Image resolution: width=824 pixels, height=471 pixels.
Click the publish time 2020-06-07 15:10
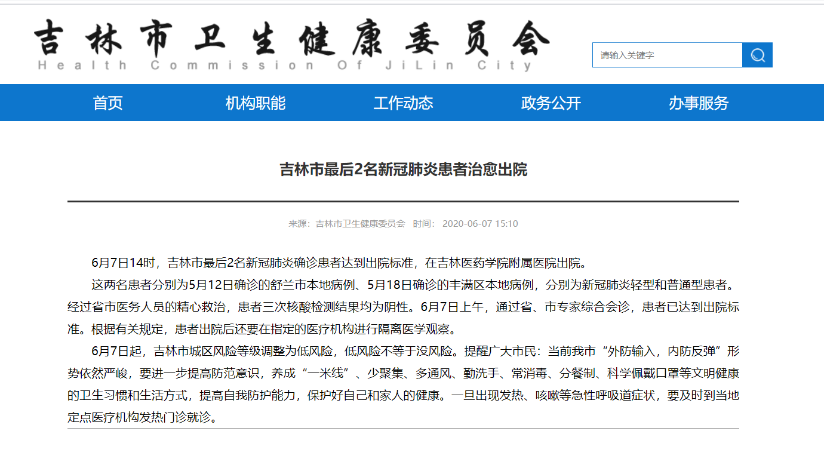point(480,224)
